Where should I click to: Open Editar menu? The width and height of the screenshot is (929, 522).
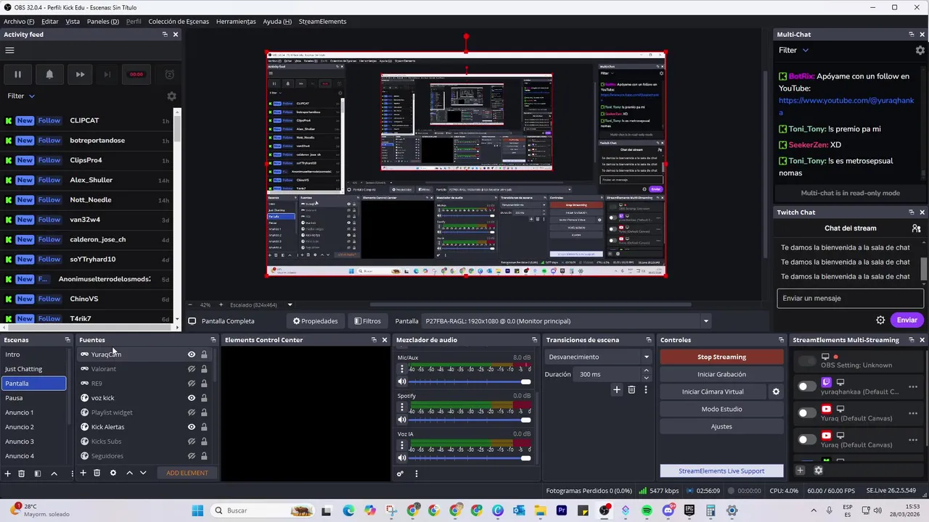[50, 21]
